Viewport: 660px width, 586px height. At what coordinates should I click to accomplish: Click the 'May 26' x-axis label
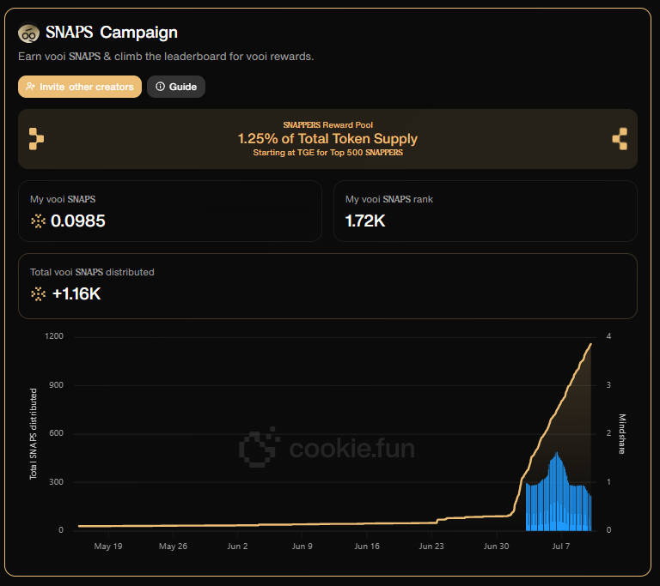click(x=173, y=546)
